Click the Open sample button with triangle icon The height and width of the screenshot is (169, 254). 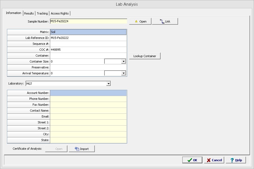click(140, 21)
